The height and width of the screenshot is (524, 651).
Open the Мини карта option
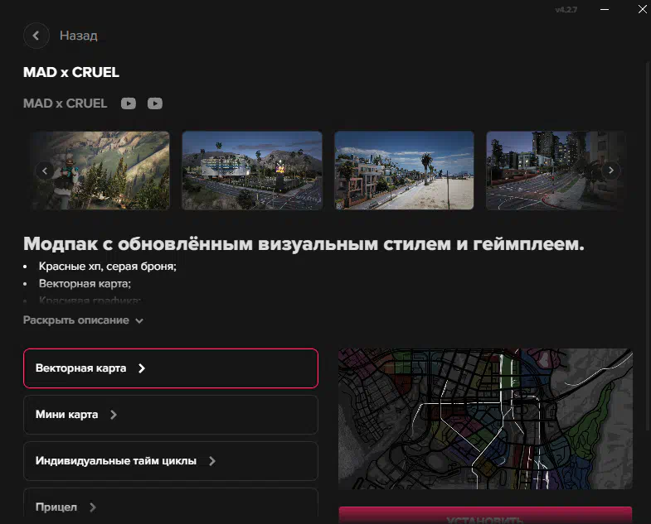(170, 415)
